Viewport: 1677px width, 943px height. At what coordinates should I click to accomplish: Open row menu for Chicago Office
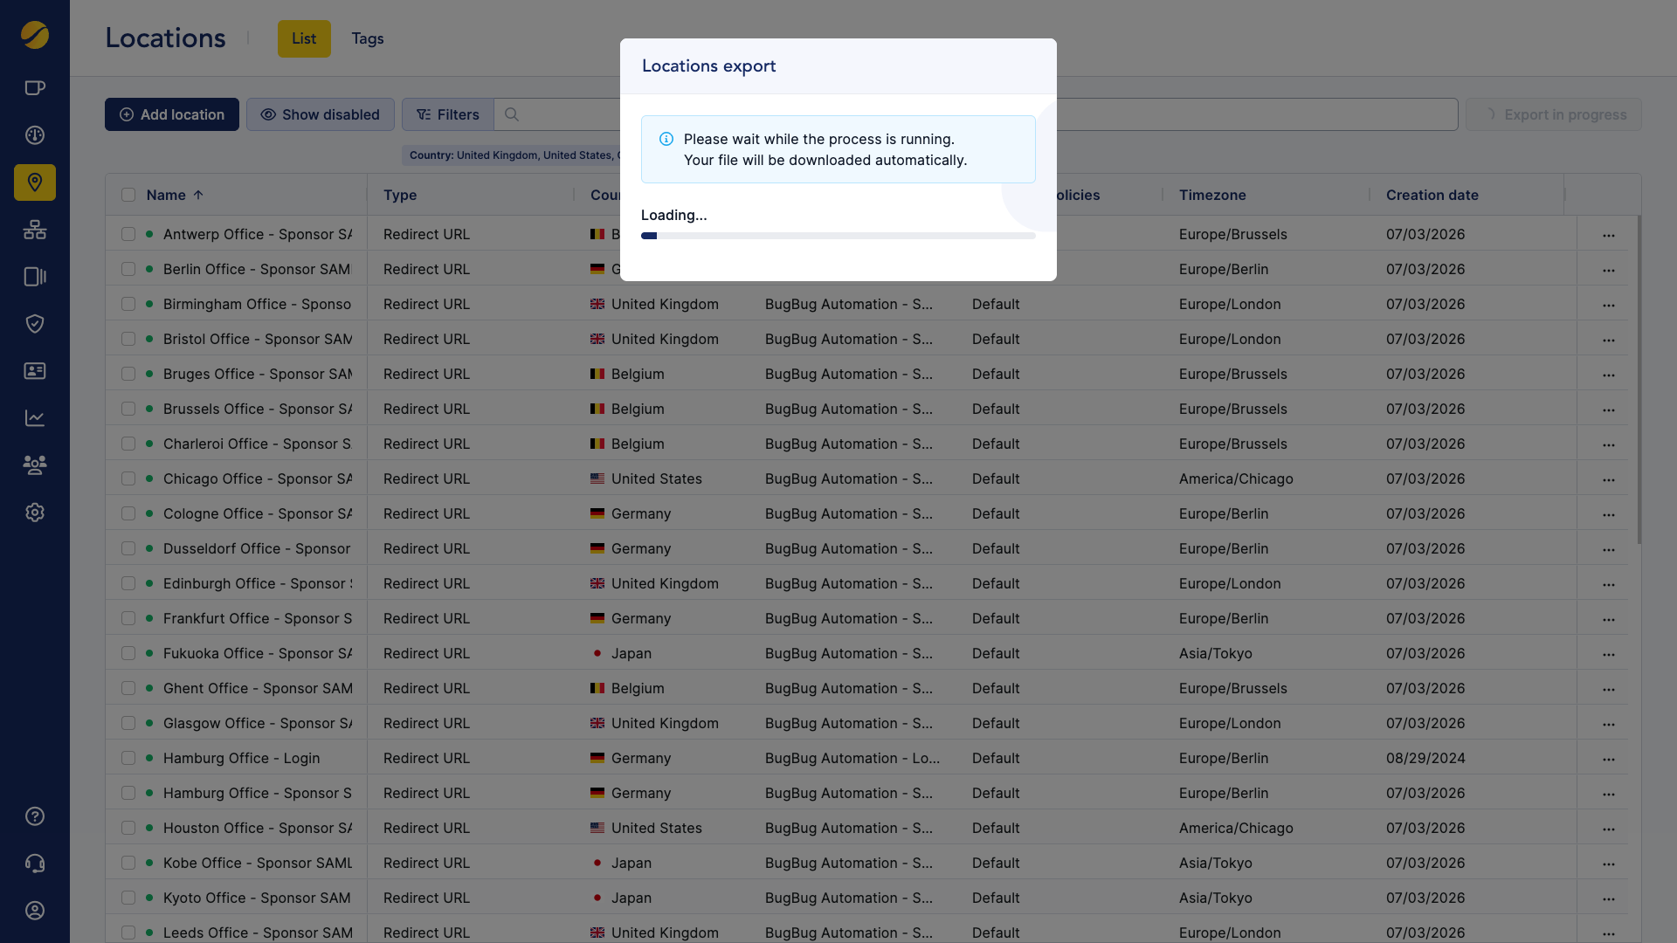pos(1609,479)
